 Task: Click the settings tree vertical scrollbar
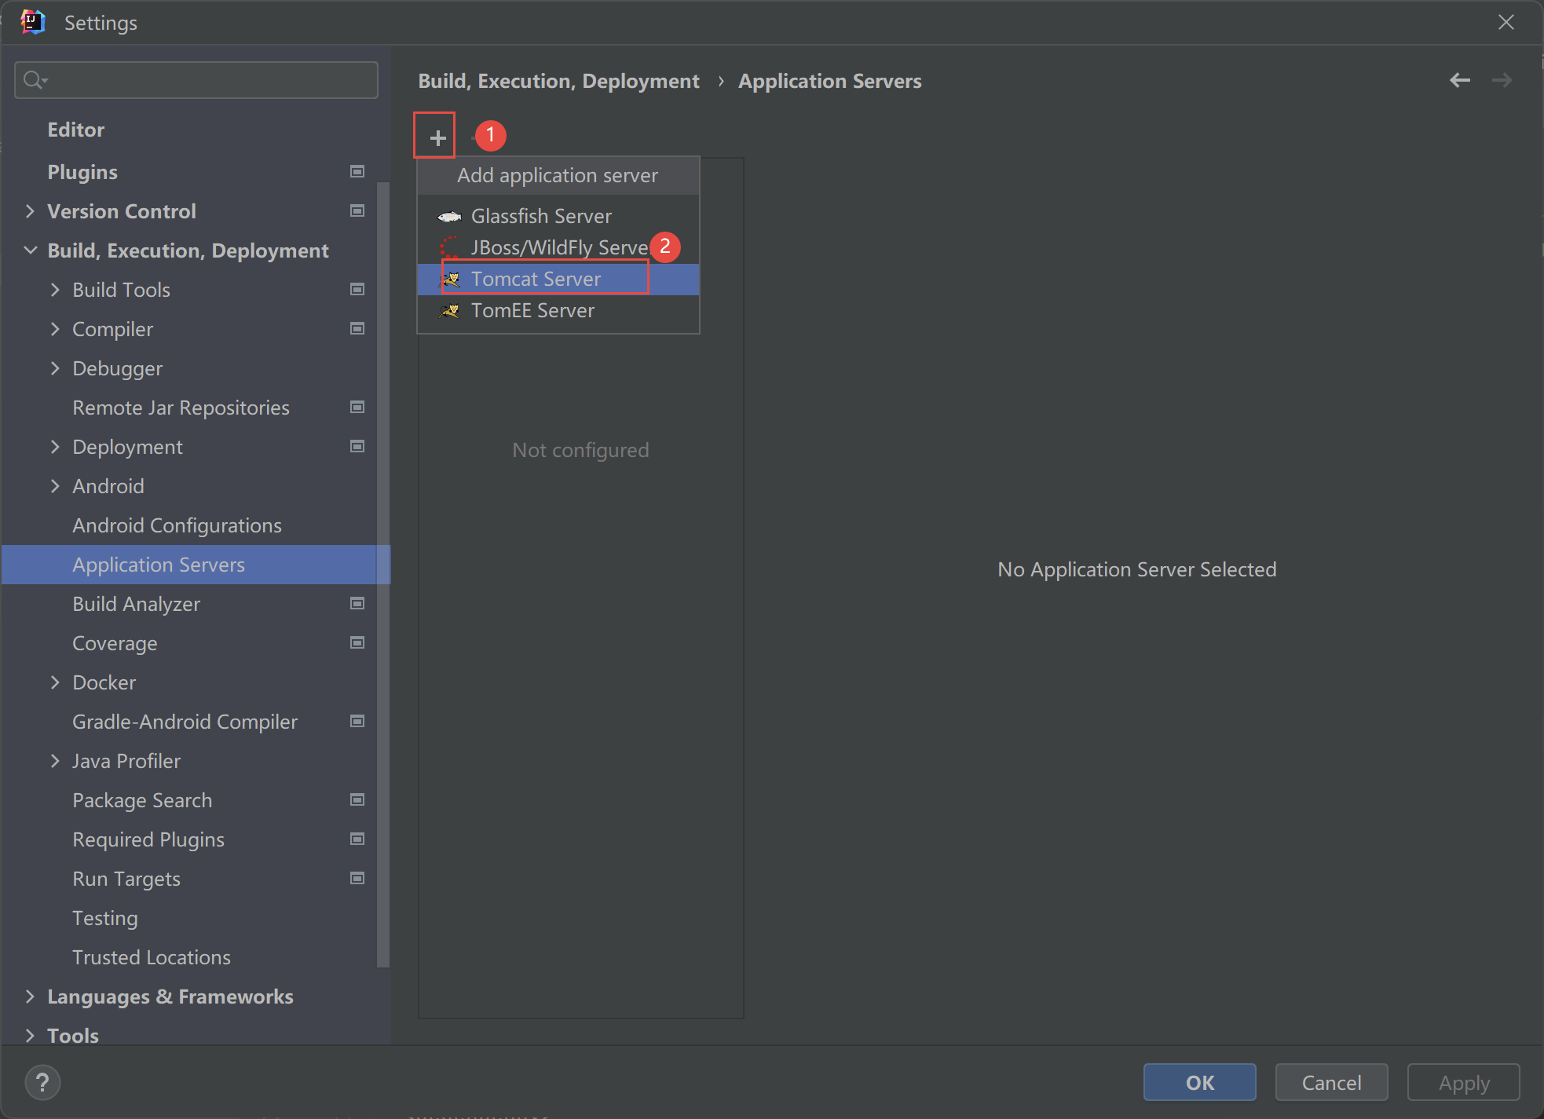[383, 573]
